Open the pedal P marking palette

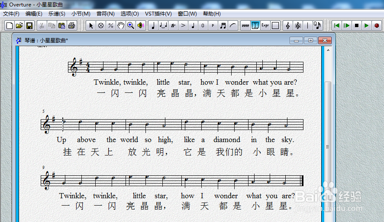point(213,25)
